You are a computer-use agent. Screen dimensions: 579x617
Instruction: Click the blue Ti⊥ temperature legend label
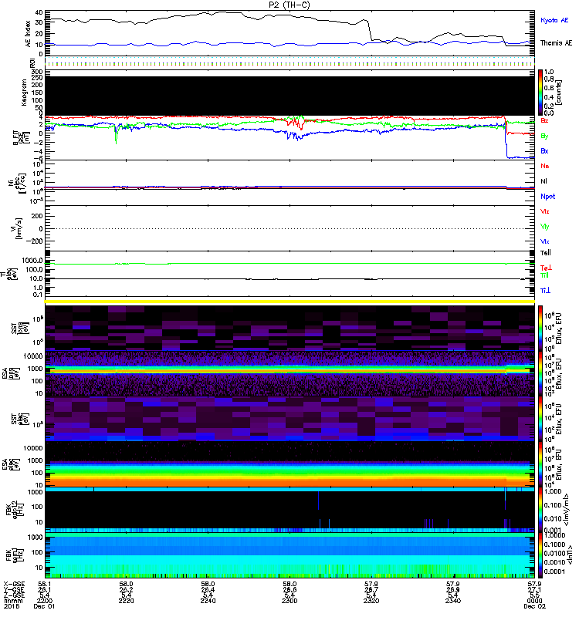tap(545, 290)
